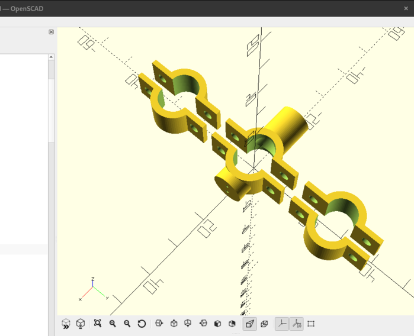
Task: Toggle Show Scale Markers on the axes
Action: (x=297, y=324)
